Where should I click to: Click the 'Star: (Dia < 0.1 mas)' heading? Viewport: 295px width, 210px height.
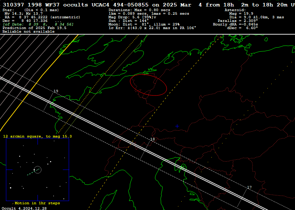click(x=31, y=10)
